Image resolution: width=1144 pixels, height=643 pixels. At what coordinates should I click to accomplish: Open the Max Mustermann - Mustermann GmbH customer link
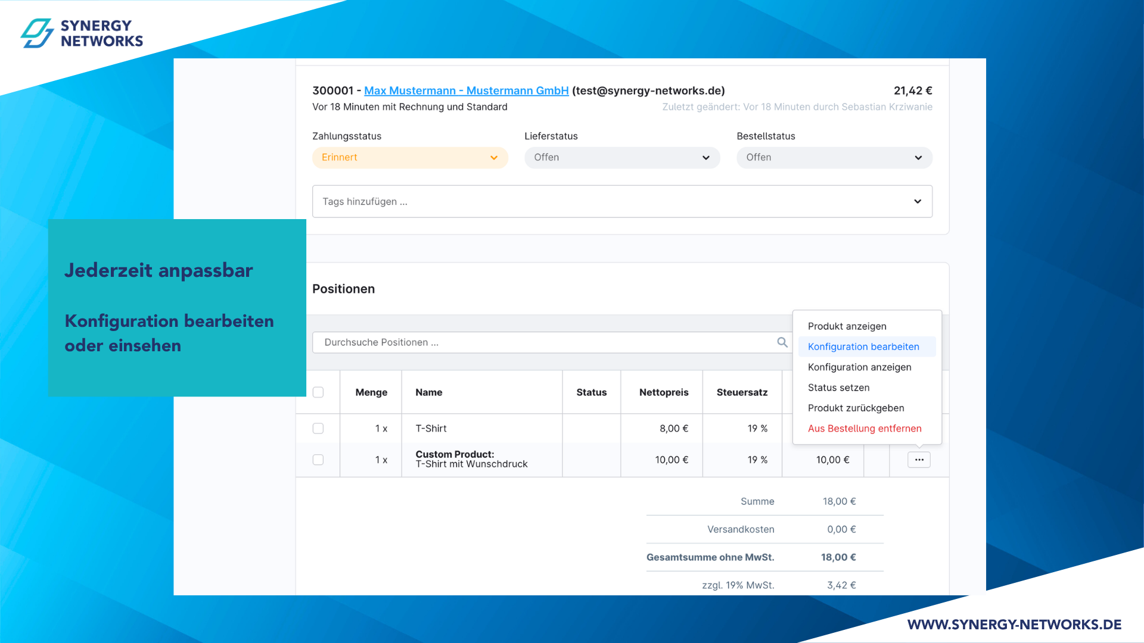(x=467, y=90)
